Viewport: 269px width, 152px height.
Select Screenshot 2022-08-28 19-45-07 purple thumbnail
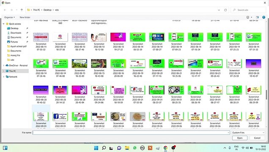(x=253, y=63)
